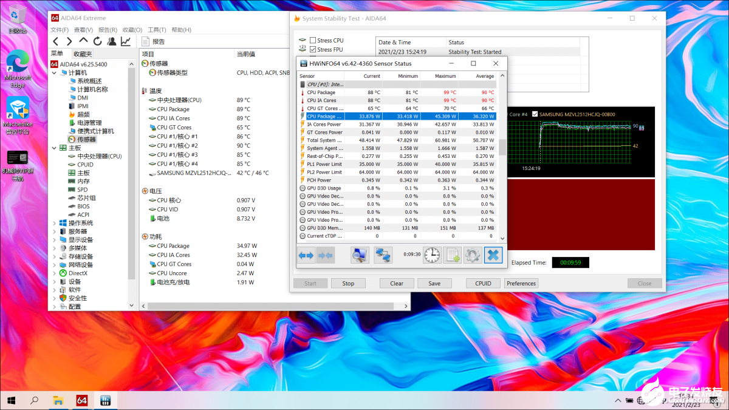Open HWiNFO monitor magnifier icon
Image resolution: width=729 pixels, height=410 pixels.
(x=360, y=255)
